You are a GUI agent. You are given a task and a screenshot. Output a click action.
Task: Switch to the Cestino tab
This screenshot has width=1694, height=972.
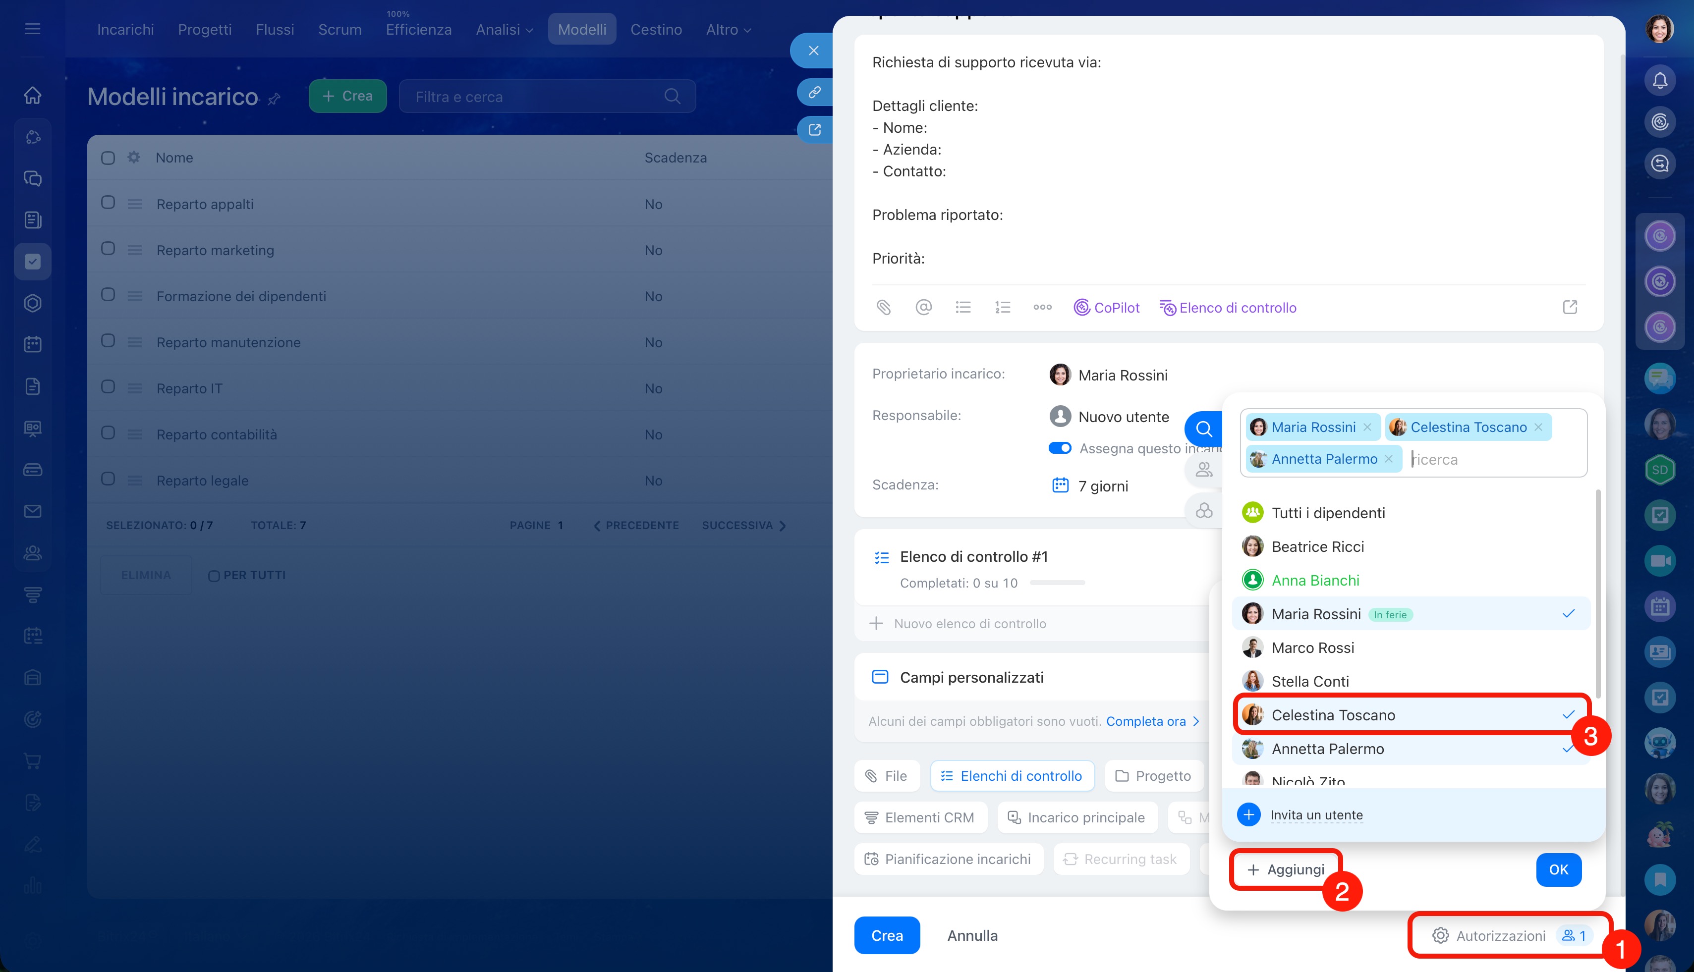pos(656,29)
